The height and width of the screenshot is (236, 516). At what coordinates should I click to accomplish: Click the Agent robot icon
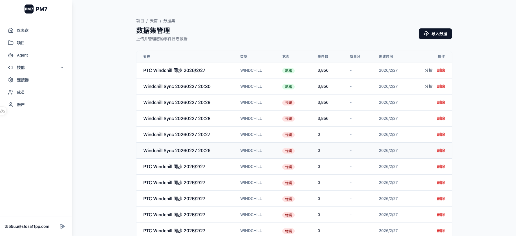11,55
